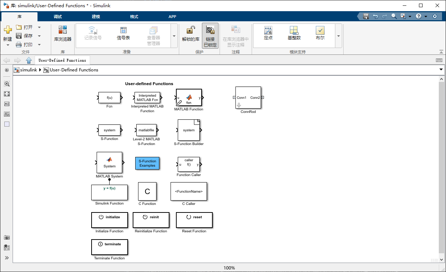The image size is (446, 272).
Task: Expand the breadcrumb dropdown at the address bar right
Action: (441, 70)
